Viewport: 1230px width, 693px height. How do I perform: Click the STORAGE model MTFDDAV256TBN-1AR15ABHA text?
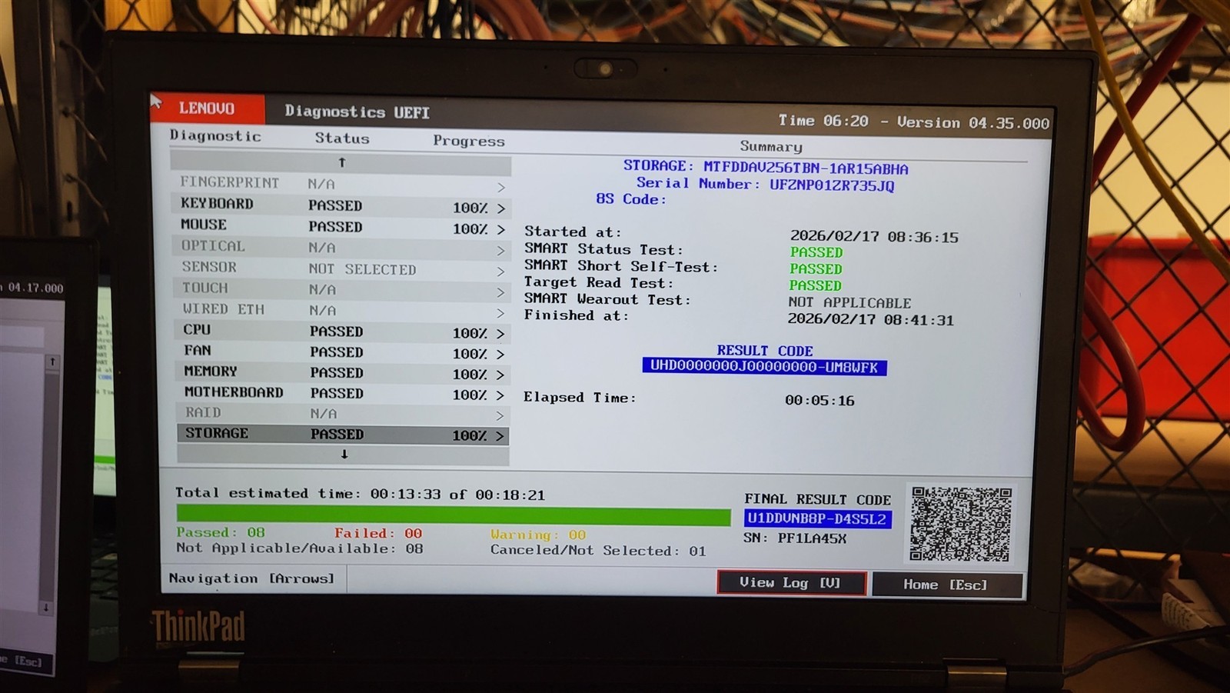(806, 168)
